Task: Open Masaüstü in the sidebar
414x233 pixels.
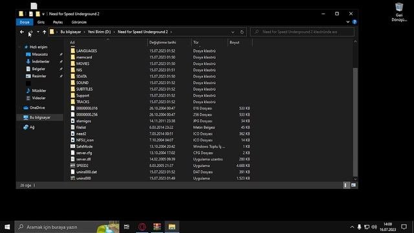Action: pos(40,54)
